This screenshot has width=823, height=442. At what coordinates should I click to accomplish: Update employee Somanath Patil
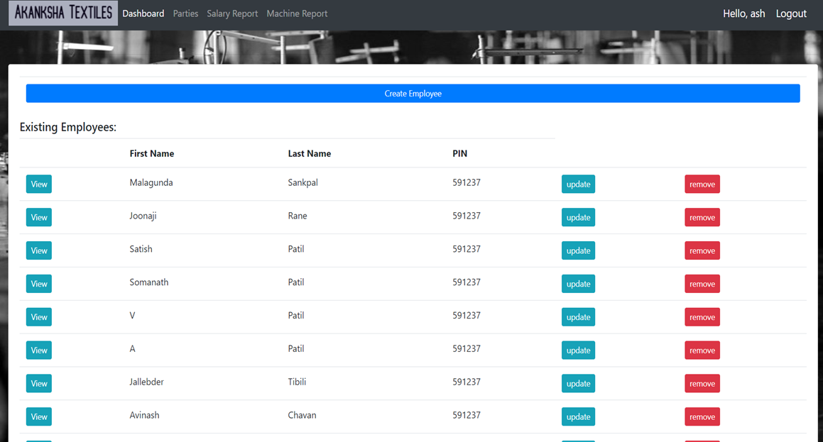pyautogui.click(x=578, y=284)
